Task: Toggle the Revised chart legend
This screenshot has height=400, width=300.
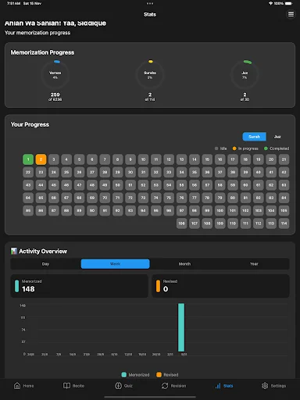Action: [167, 375]
